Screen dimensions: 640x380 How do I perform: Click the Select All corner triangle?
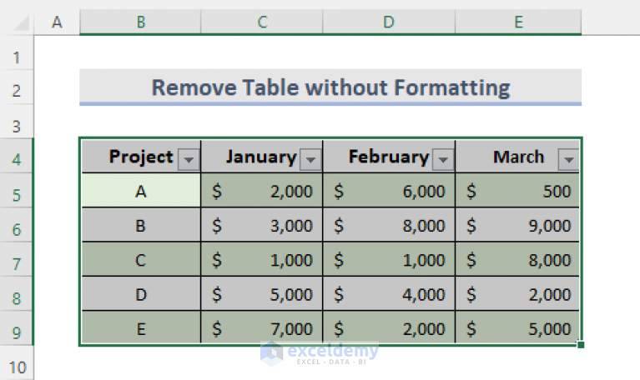click(22, 22)
